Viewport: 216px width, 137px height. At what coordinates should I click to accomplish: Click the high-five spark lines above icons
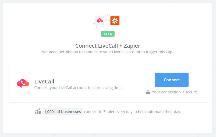(108, 15)
